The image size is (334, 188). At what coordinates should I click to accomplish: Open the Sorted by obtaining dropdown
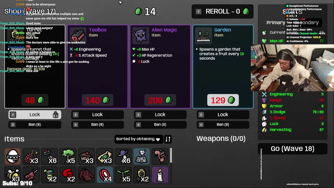(x=139, y=139)
